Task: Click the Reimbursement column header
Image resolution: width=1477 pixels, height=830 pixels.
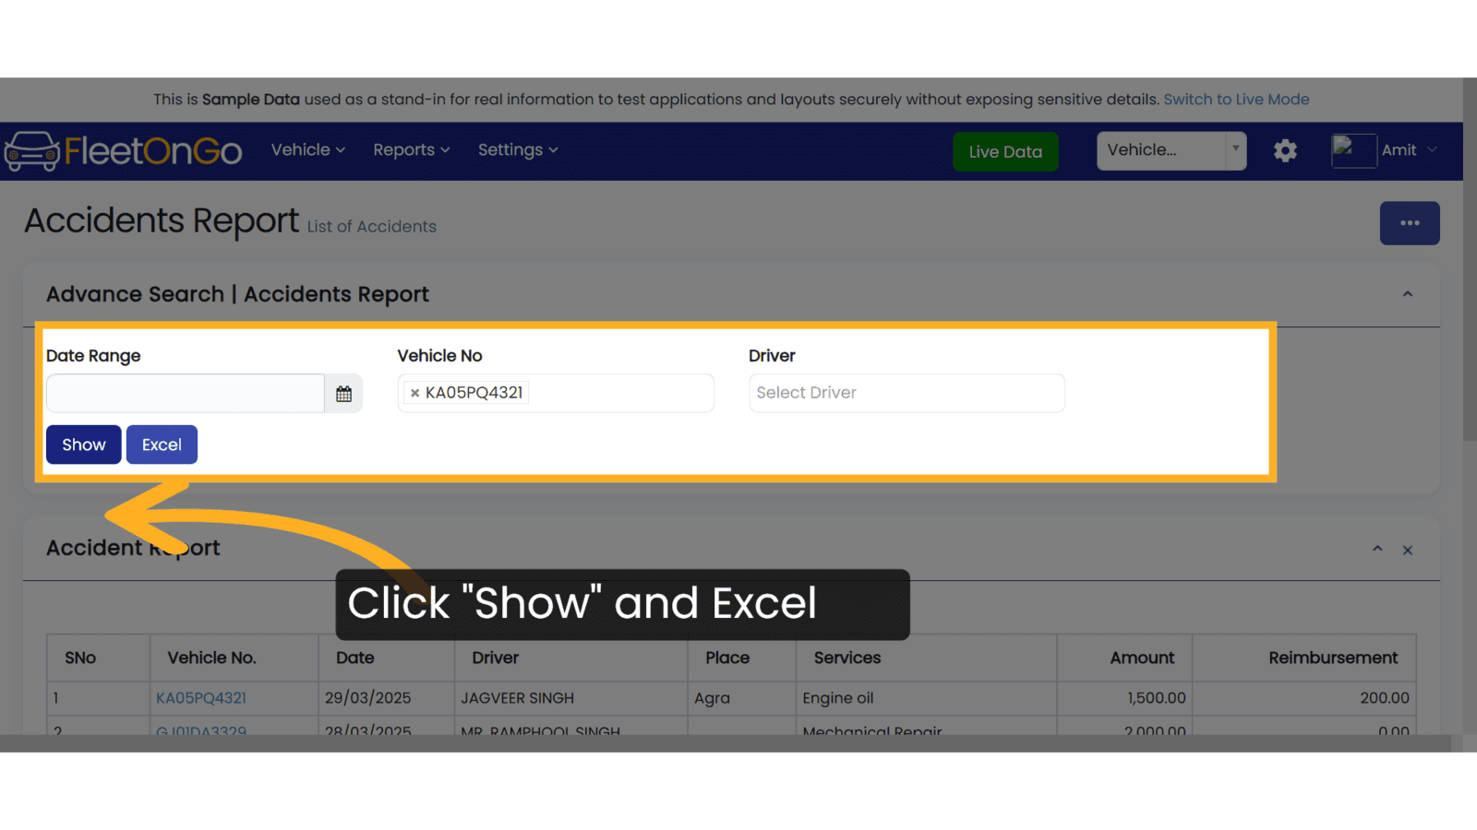Action: click(x=1304, y=658)
